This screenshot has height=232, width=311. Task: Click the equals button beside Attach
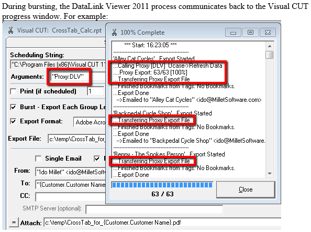click(x=14, y=222)
